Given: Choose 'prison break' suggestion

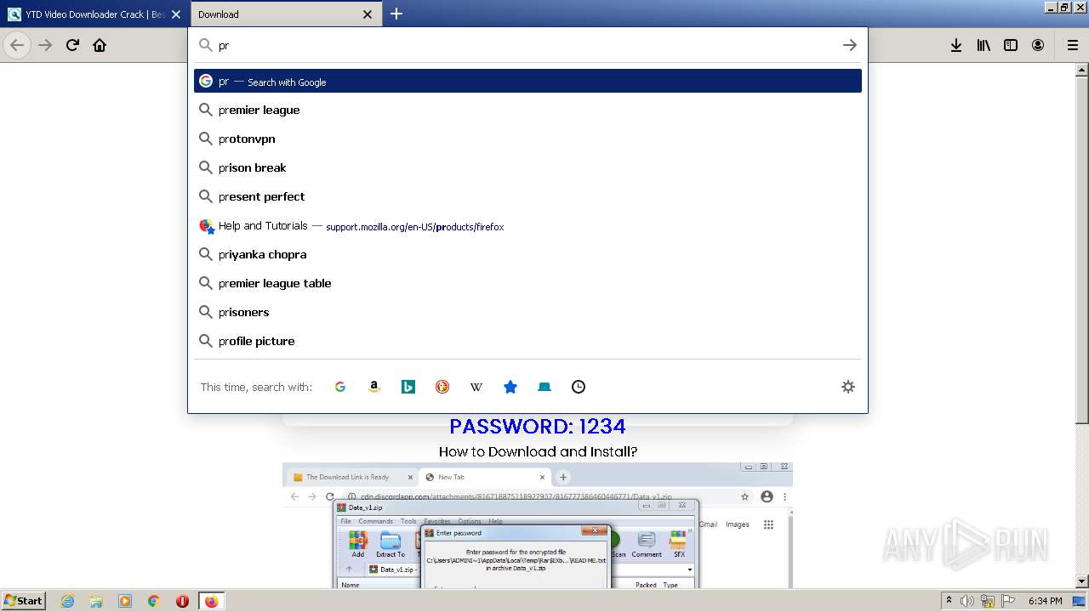Looking at the screenshot, I should click(x=527, y=167).
